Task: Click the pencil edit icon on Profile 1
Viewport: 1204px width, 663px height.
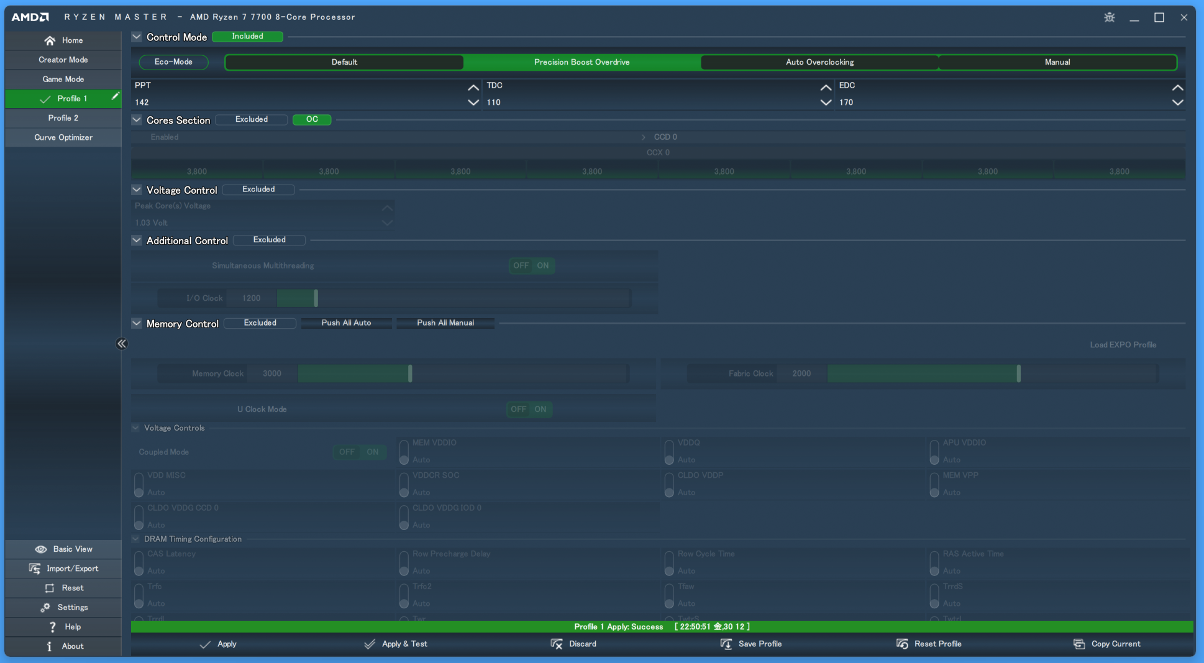Action: point(115,96)
